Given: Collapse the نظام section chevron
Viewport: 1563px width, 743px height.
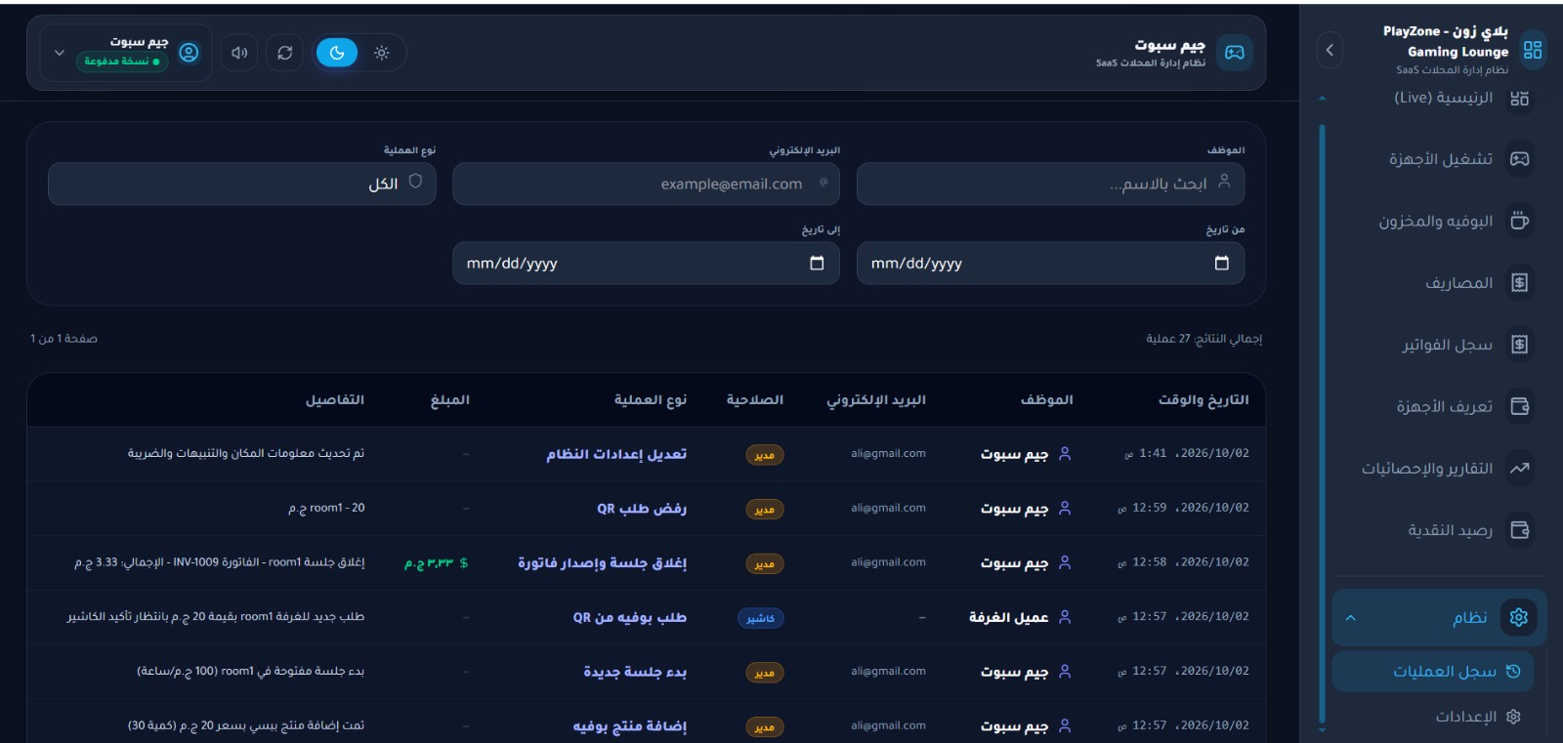Looking at the screenshot, I should [x=1351, y=617].
